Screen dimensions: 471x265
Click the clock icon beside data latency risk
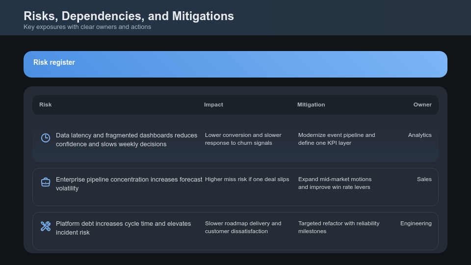(x=46, y=138)
